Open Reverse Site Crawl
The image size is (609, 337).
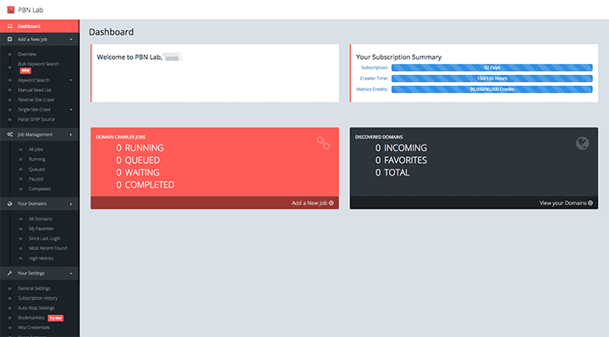pos(36,100)
